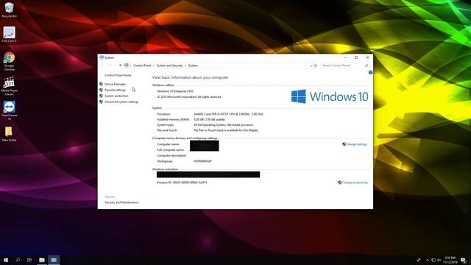Refresh the System Control Panel page
The width and height of the screenshot is (471, 265).
coord(316,66)
